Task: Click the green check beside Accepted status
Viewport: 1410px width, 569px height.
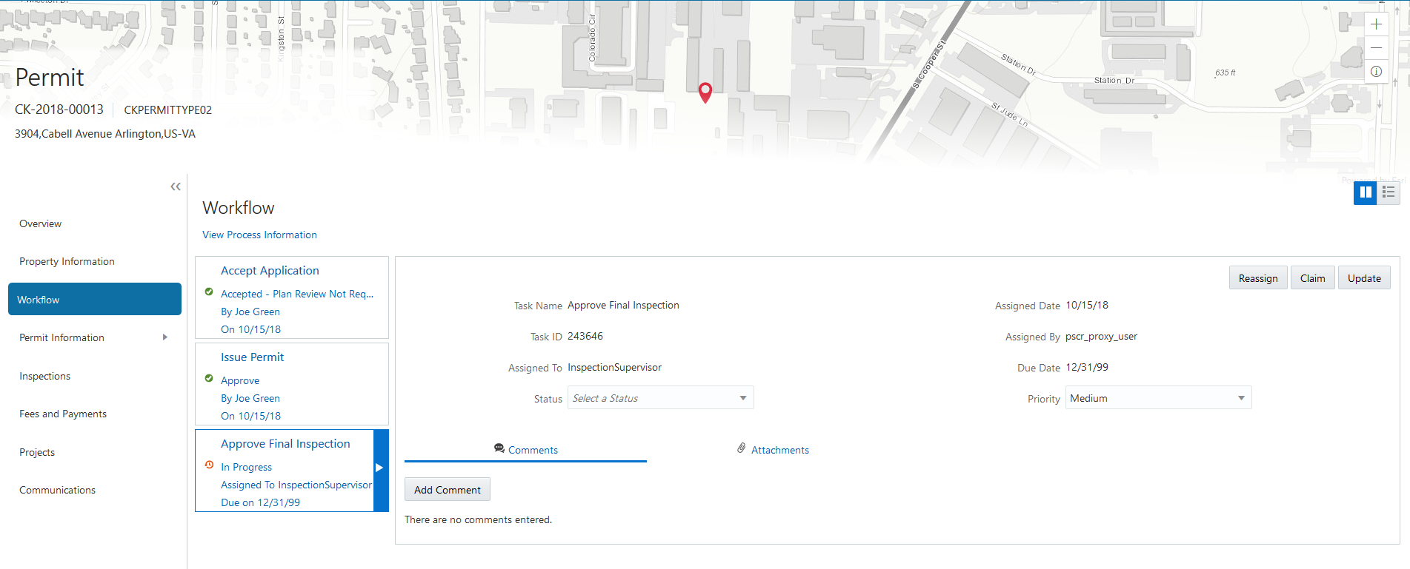Action: click(x=209, y=292)
